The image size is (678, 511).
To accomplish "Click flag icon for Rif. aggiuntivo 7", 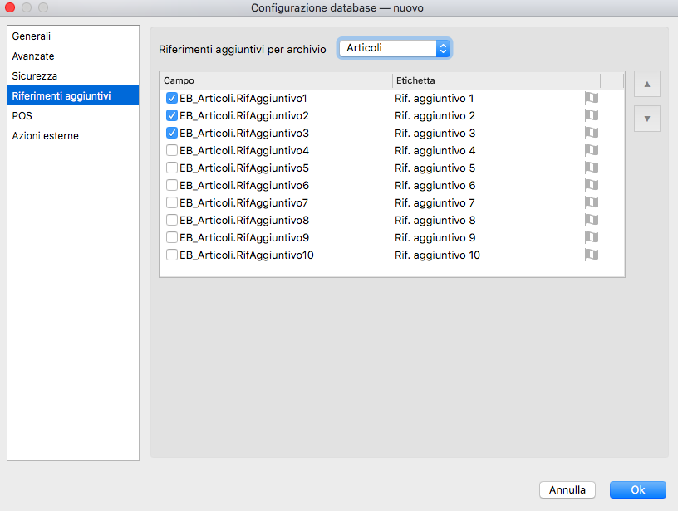I will click(591, 202).
